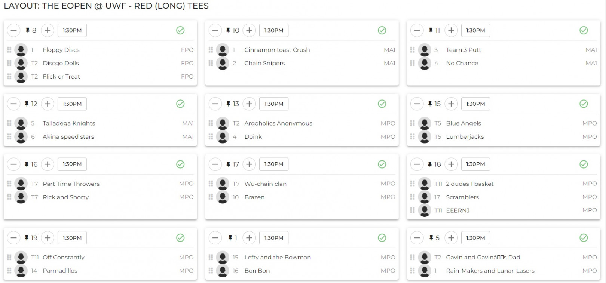Open the 1:30PM tee time on hole 5
This screenshot has height=283, width=606.
[475, 238]
